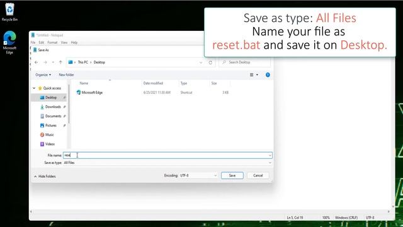Screen dimensions: 403x227
Task: Open Documents folder in sidebar
Action: 51,116
